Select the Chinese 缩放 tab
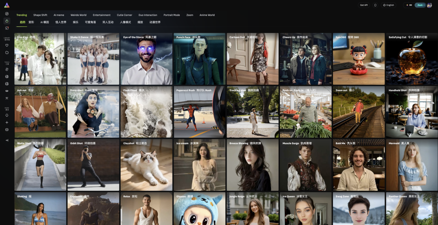Image resolution: width=438 pixels, height=225 pixels. 140,22
